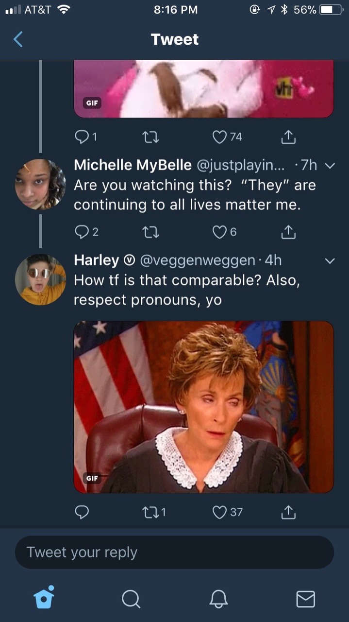This screenshot has height=622, width=349.
Task: Expand chevron menu on Harley's tweet
Action: point(330,261)
